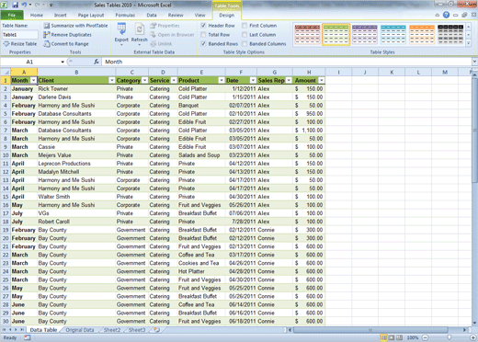Switch to the Home ribbon tab
The image size is (478, 342).
pyautogui.click(x=37, y=15)
